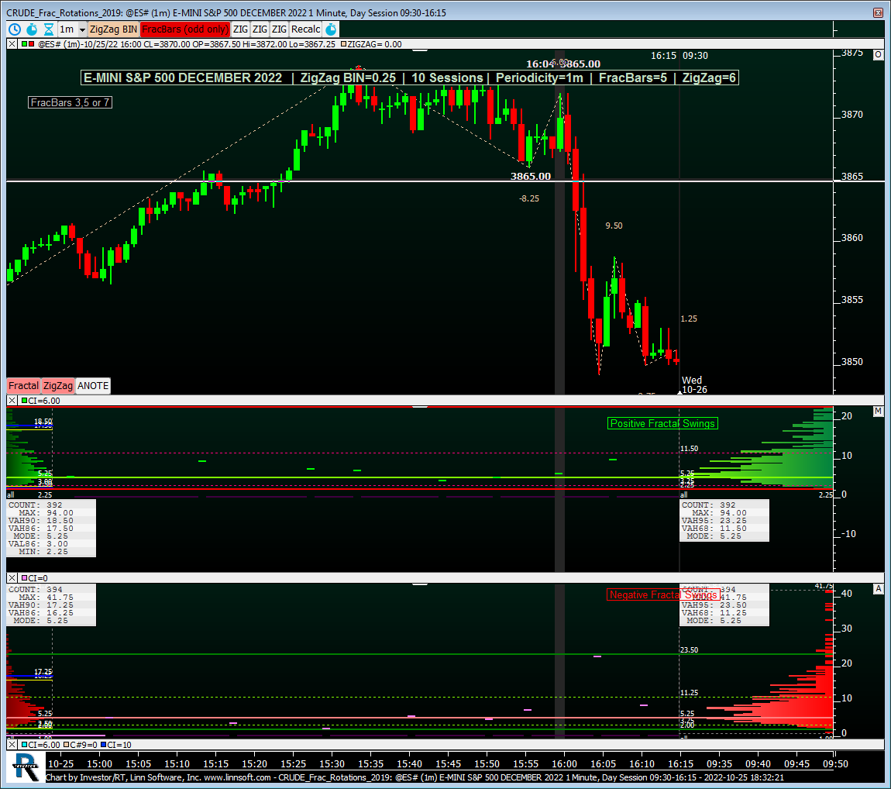Click the stopwatch icon beside the clock icon
The width and height of the screenshot is (891, 789).
click(32, 29)
